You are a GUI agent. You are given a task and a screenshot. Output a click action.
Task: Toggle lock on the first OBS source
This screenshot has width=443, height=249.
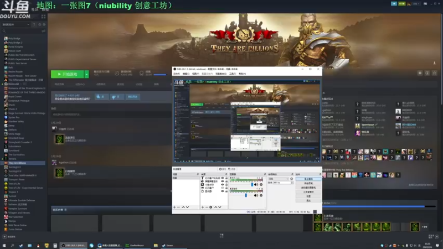point(226,178)
